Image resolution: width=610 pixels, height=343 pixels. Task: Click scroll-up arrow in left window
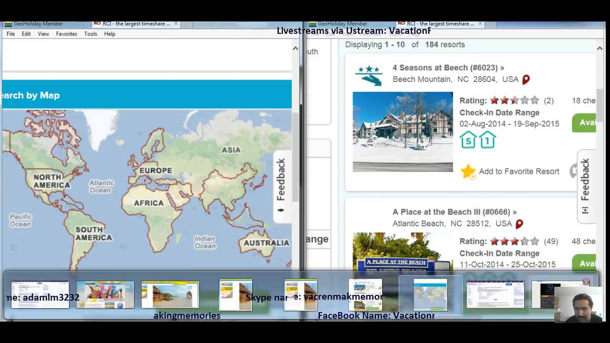[x=295, y=48]
